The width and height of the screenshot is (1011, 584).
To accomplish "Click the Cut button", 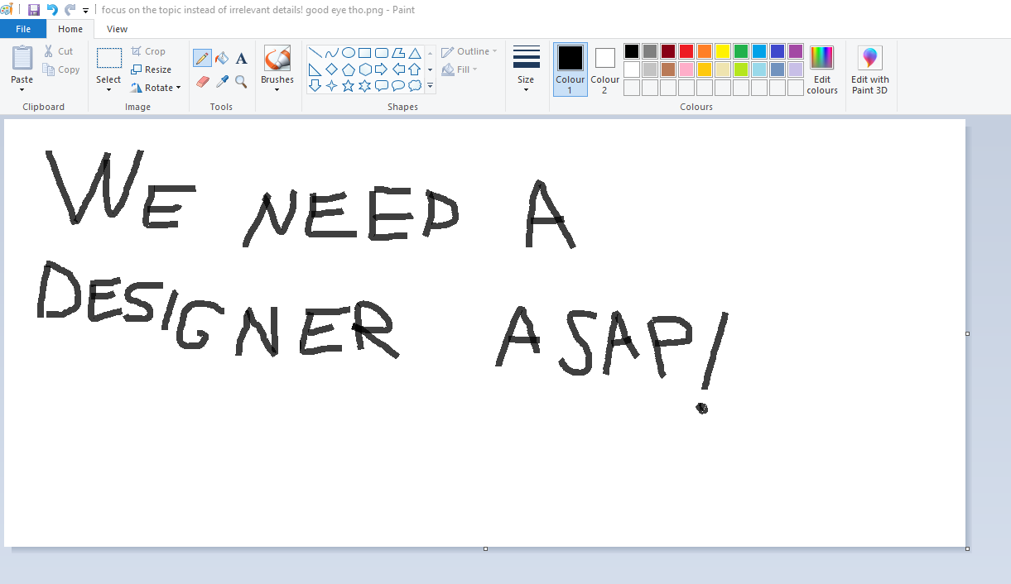I will [x=59, y=51].
